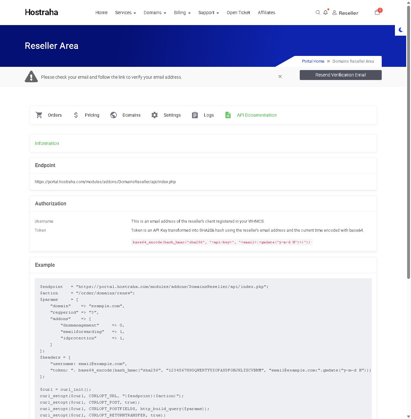The width and height of the screenshot is (411, 419).
Task: Click the "idprotection" => 1 code line
Action: tap(92, 338)
